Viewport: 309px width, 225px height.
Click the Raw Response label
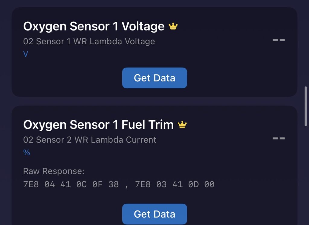click(54, 171)
